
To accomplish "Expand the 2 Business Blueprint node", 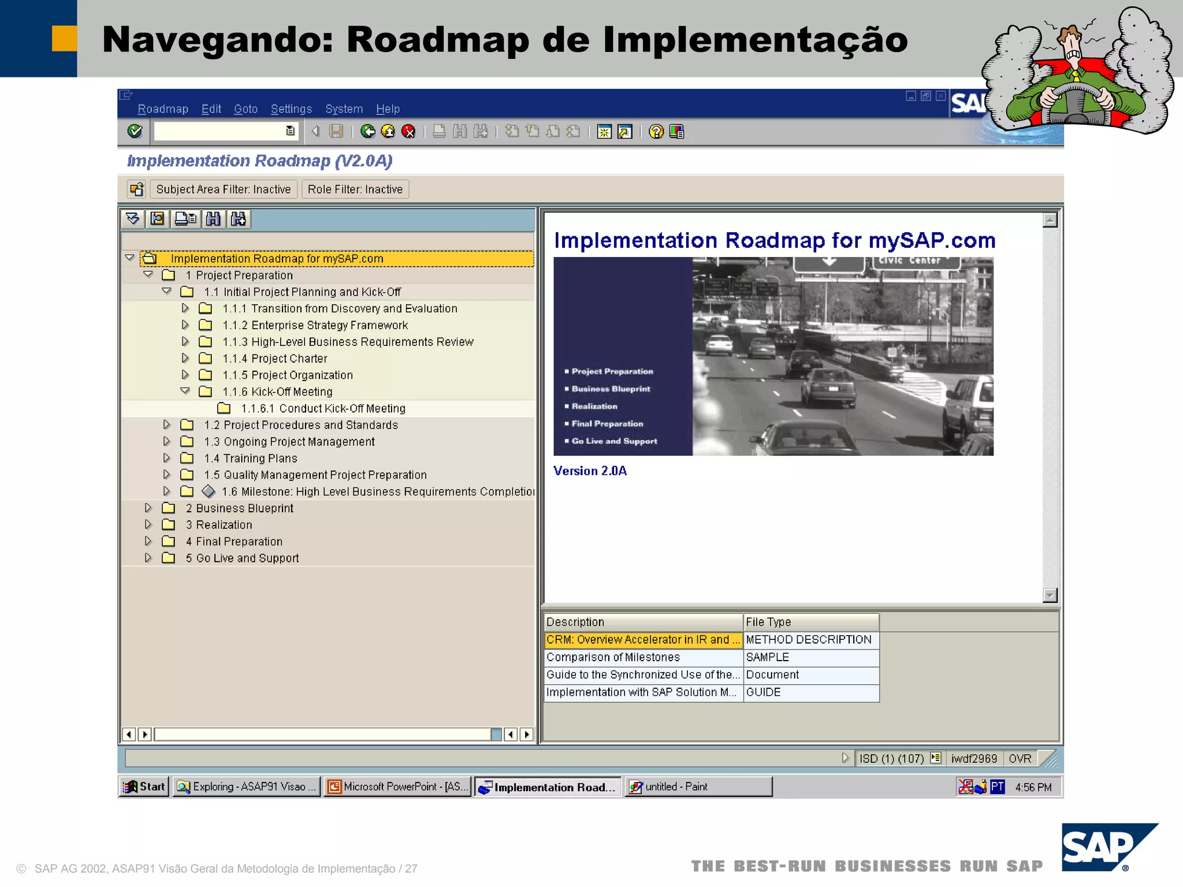I will coord(148,508).
